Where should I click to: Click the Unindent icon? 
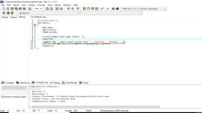pos(72,8)
